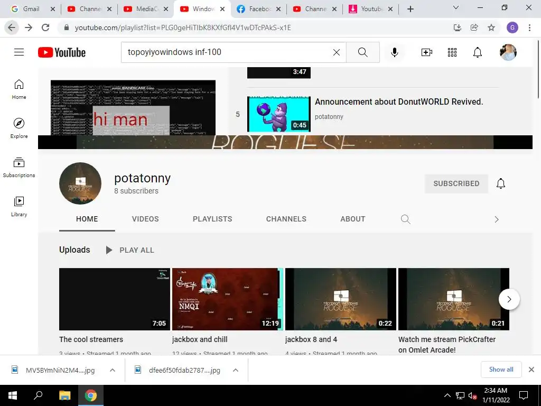Open the 7:05 black video thumbnail
Screen dimensions: 541x406
(115, 299)
